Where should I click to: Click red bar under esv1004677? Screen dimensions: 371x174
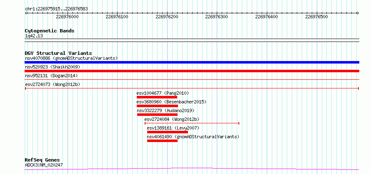pyautogui.click(x=157, y=97)
